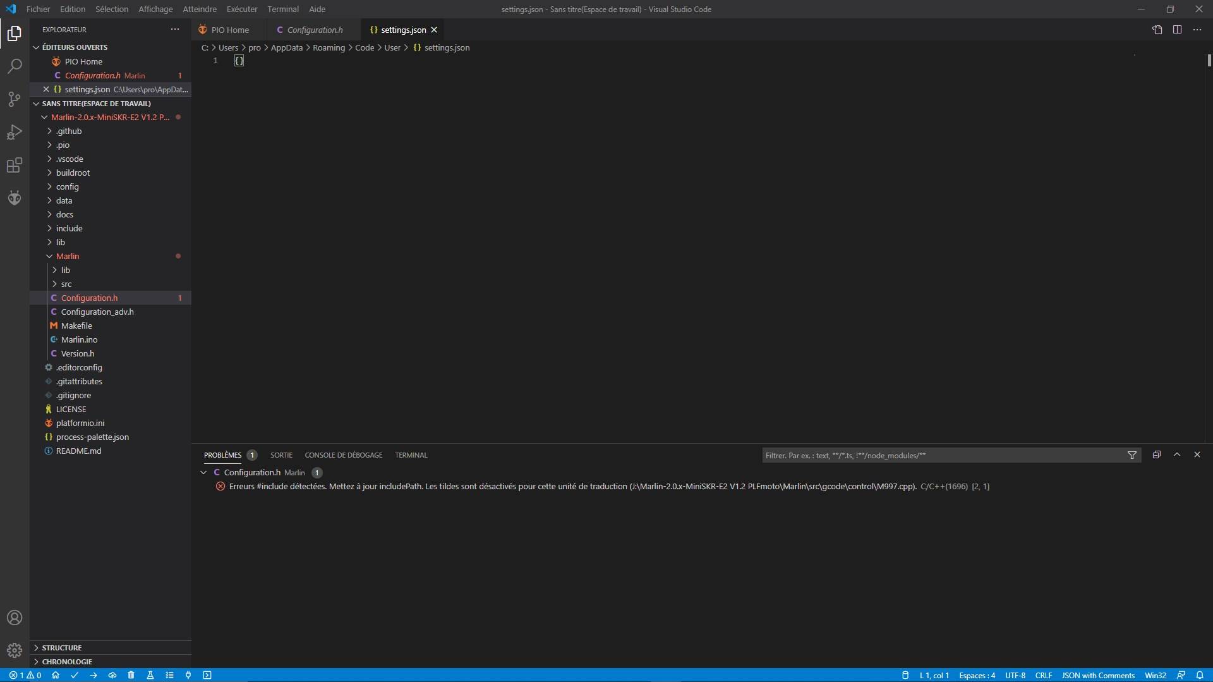Open settings UI icon in editor toolbar
The image size is (1213, 682).
coord(1157,30)
